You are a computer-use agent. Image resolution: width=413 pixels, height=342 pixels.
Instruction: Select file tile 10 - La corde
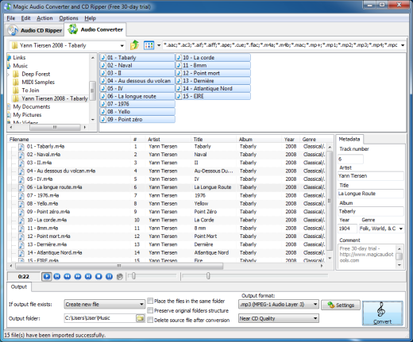pos(213,58)
